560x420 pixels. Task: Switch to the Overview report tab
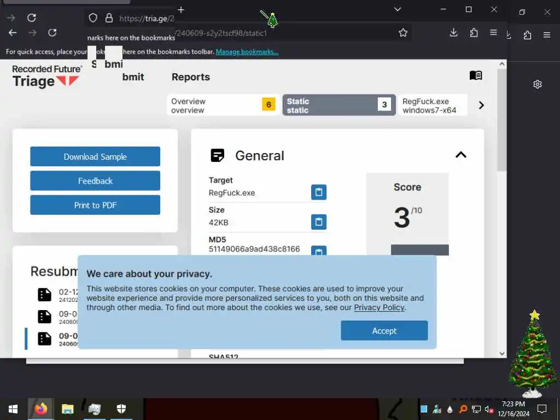pyautogui.click(x=223, y=105)
